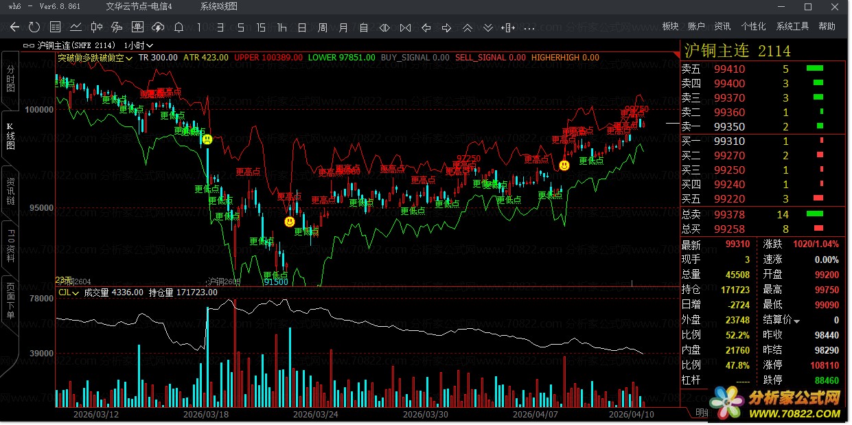Open the quote list icon in the toolbar
852x425 pixels.
coord(56,27)
